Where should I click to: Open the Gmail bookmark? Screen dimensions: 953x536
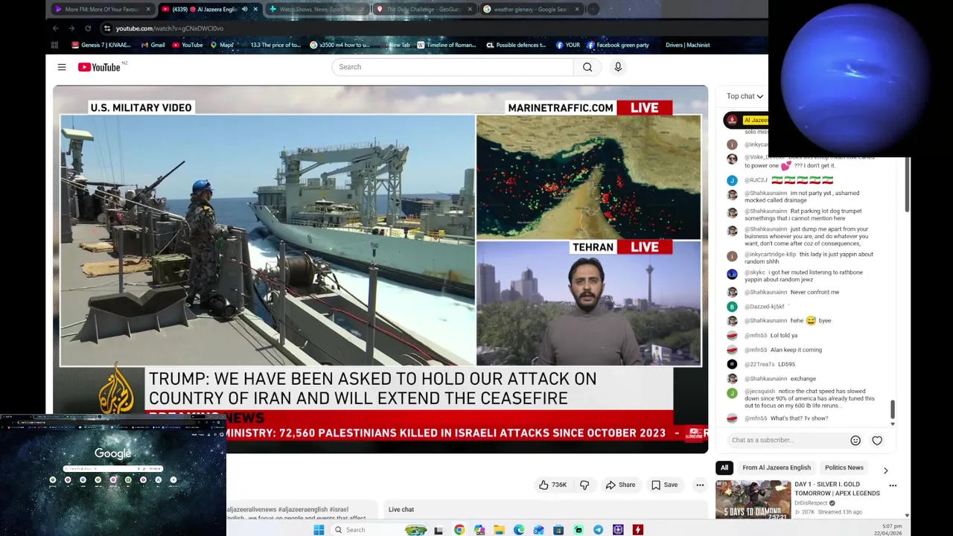(x=153, y=45)
